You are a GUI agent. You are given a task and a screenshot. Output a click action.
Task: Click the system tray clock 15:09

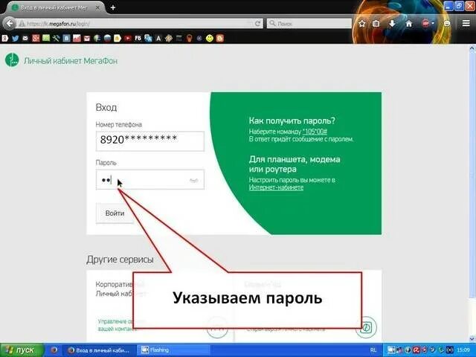click(x=463, y=350)
